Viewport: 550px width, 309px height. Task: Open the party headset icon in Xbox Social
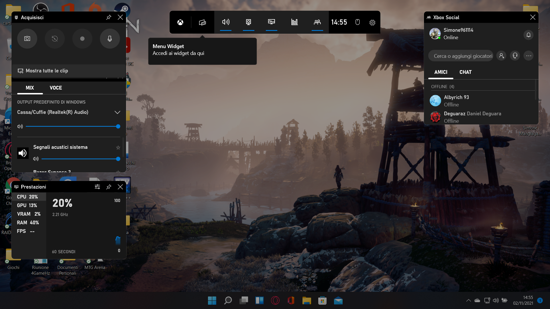point(515,56)
